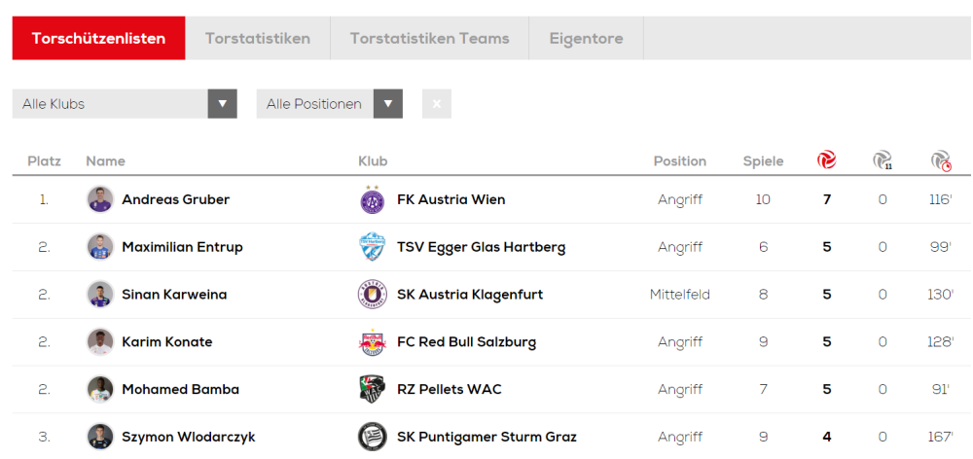The width and height of the screenshot is (973, 459).
Task: Sort by the Spiele column header
Action: pos(763,161)
